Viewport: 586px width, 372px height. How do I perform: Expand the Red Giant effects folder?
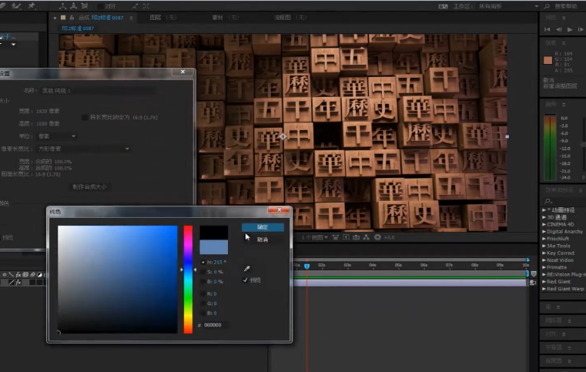pyautogui.click(x=544, y=282)
